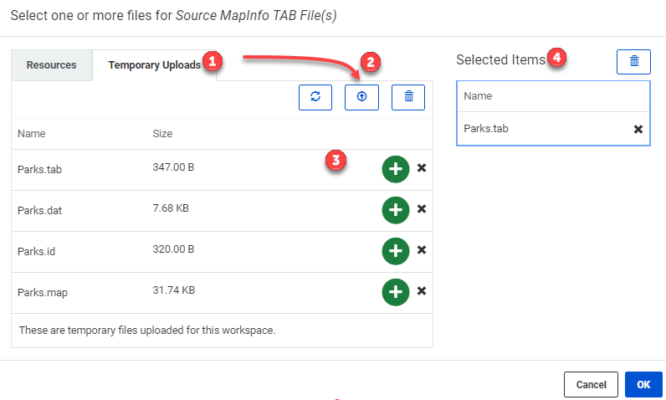Add Parks.dat with the green plus
The width and height of the screenshot is (666, 400).
tap(396, 210)
